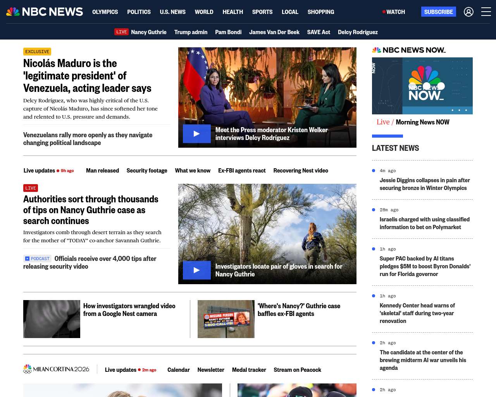Play the Delcy Rodríguez interview video
The height and width of the screenshot is (397, 496).
pos(197,134)
